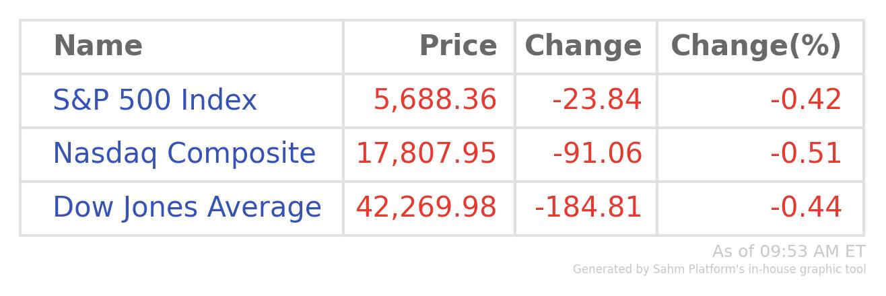886x296 pixels.
Task: Click the Nasdaq price 17,807.95
Action: (x=426, y=154)
